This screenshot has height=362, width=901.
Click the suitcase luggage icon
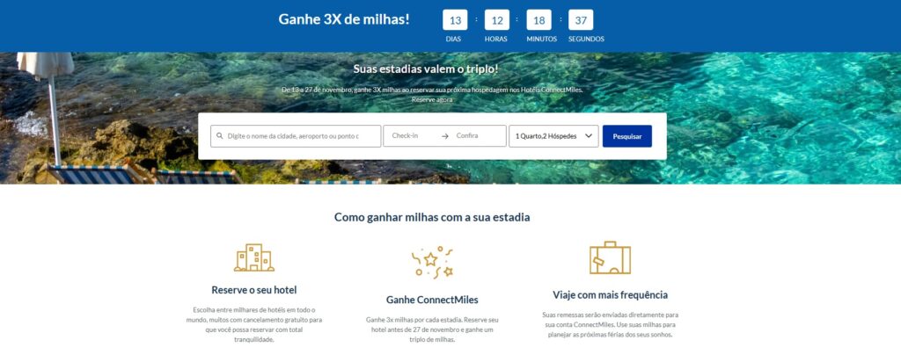[x=610, y=257]
